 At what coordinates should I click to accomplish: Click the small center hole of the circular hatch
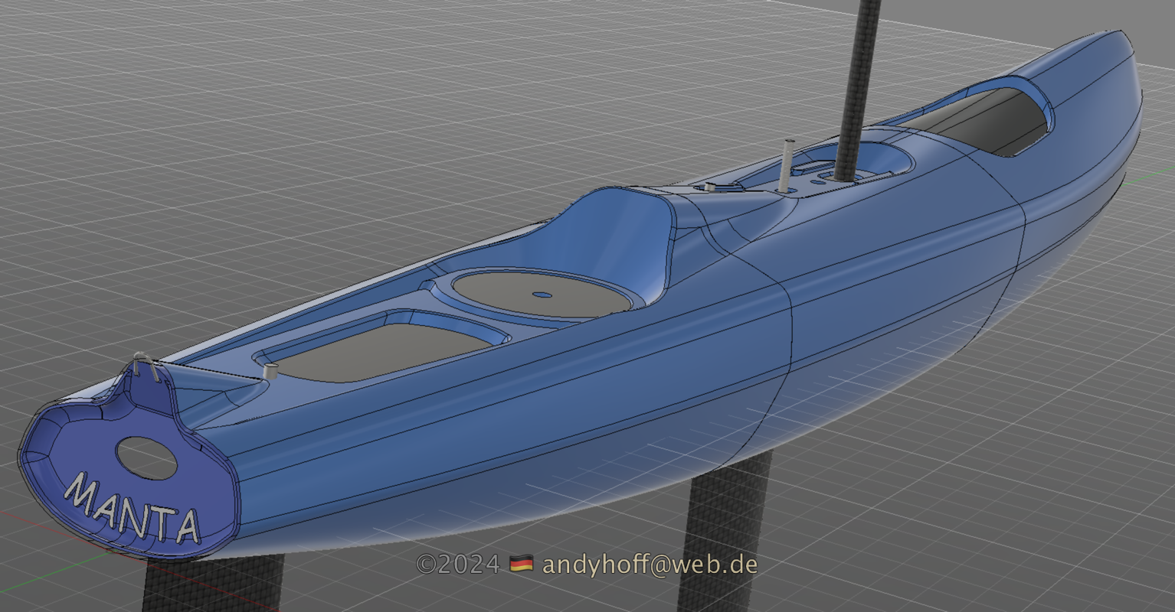coord(542,295)
